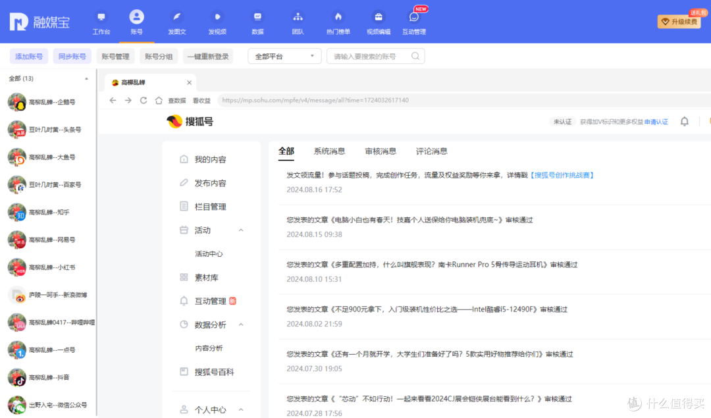Click the 未认证 status badge
Viewport: 711px width, 418px height.
[562, 122]
